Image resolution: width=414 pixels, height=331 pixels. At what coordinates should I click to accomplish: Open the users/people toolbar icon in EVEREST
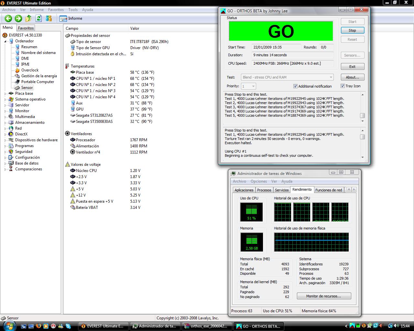[49, 18]
